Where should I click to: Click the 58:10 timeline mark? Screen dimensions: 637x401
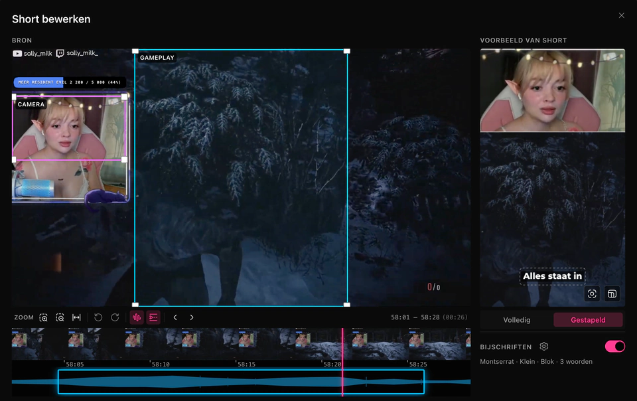(161, 364)
